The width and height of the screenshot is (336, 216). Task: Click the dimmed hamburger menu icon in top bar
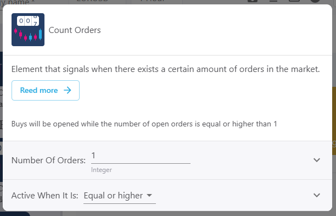click(x=273, y=1)
